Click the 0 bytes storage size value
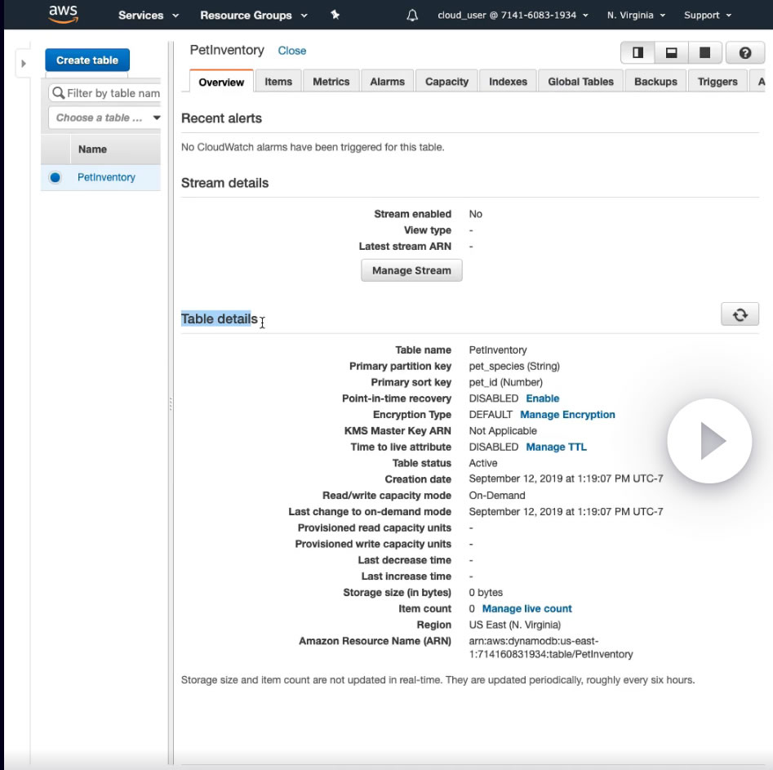 [486, 593]
